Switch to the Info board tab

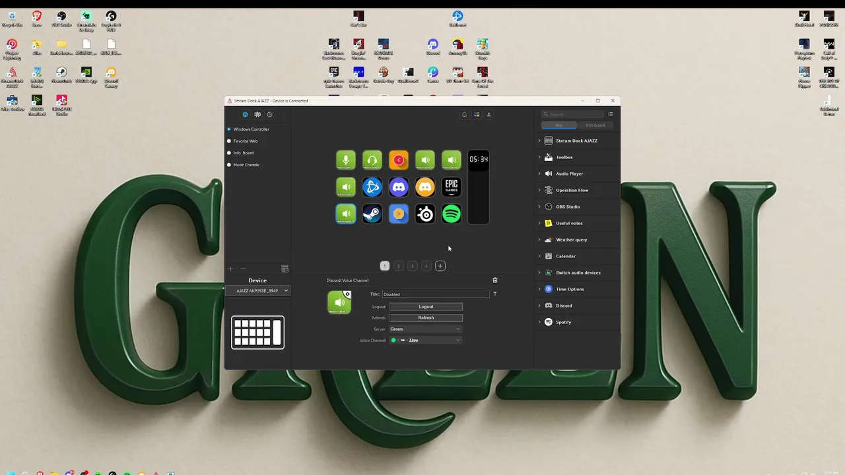(x=595, y=125)
